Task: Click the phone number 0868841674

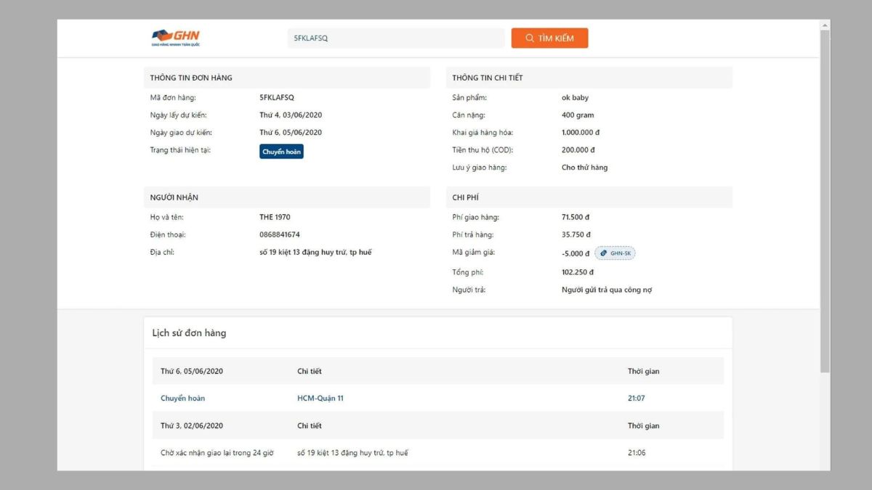Action: click(x=280, y=234)
